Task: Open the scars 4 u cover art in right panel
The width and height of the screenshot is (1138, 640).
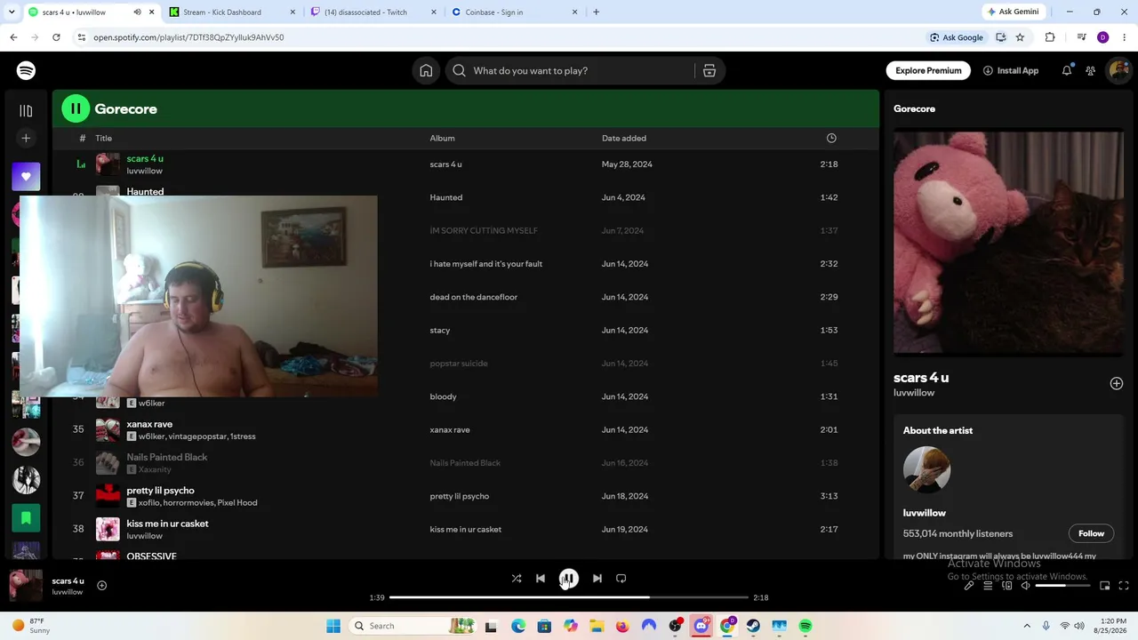Action: (1008, 244)
